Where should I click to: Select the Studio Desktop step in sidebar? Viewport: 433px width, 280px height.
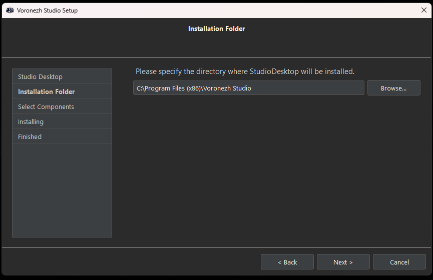pos(62,76)
